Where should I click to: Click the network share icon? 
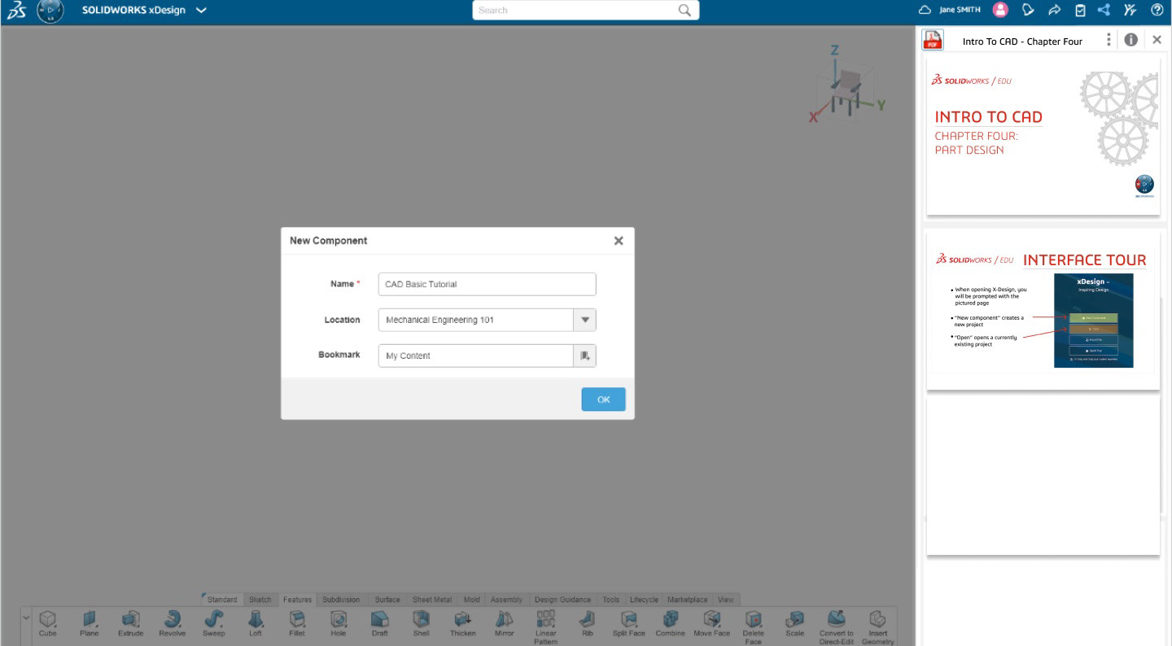[x=1104, y=11]
